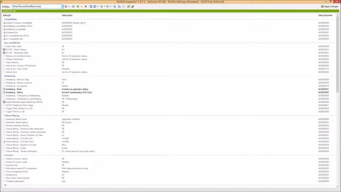Click gear icon beside Antialiasing - Mode

click(x=4, y=89)
